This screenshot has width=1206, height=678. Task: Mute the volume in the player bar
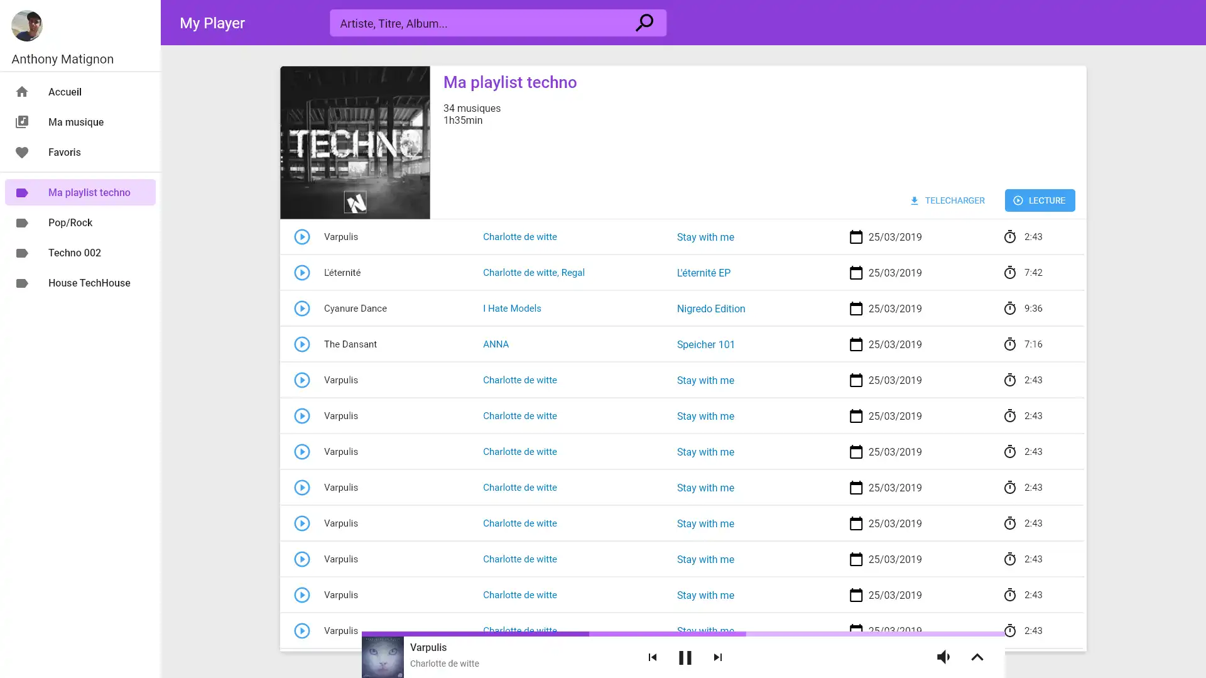pyautogui.click(x=943, y=657)
